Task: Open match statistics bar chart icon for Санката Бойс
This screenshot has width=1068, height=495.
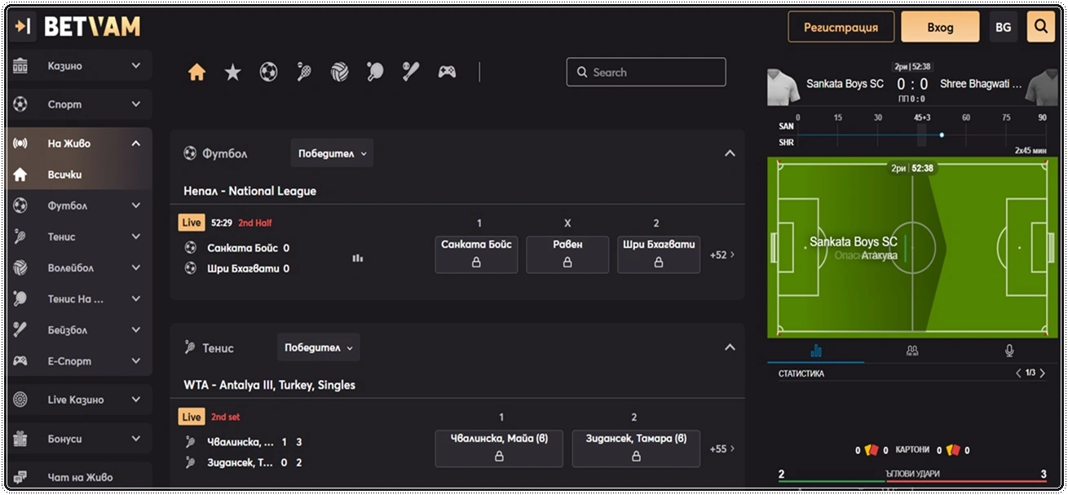Action: (x=357, y=258)
